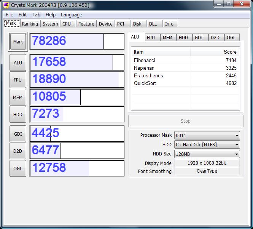Show the OGL results tab

click(231, 37)
